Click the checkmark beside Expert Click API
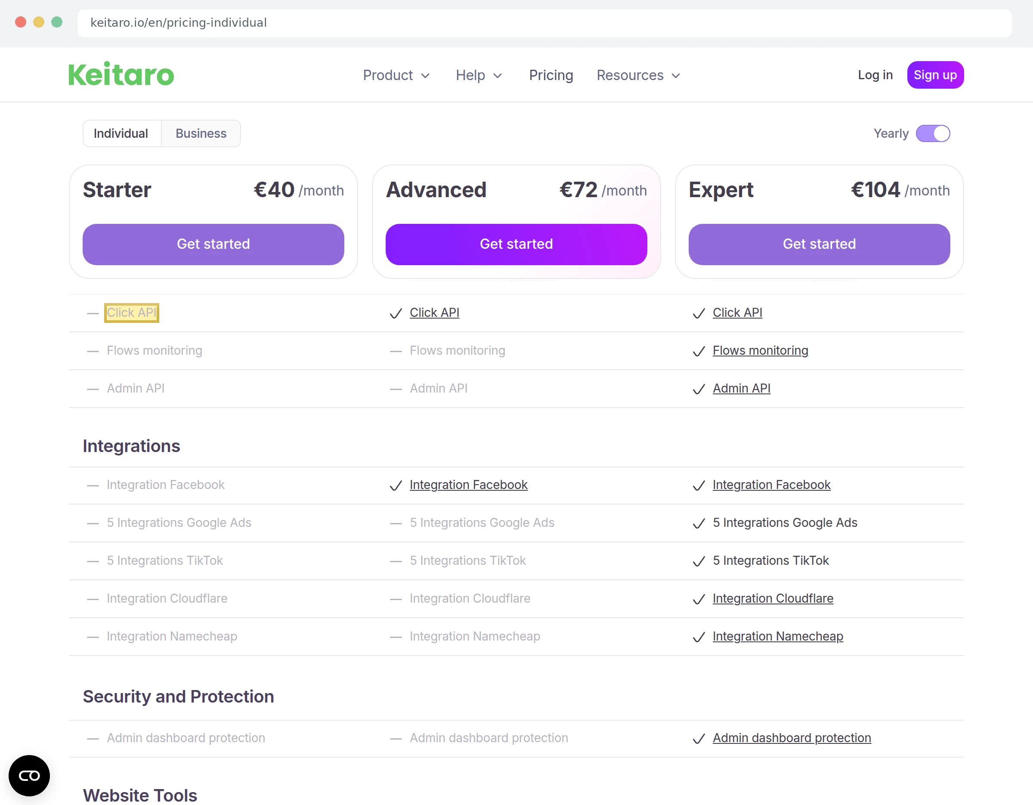The height and width of the screenshot is (805, 1033). pos(699,313)
